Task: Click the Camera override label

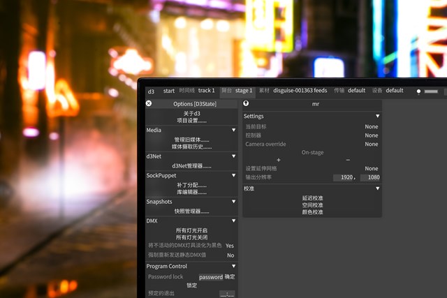Action: pos(265,144)
